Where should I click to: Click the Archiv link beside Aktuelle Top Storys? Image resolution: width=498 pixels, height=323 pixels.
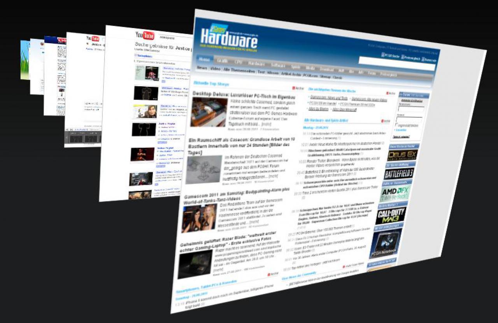pos(298,89)
